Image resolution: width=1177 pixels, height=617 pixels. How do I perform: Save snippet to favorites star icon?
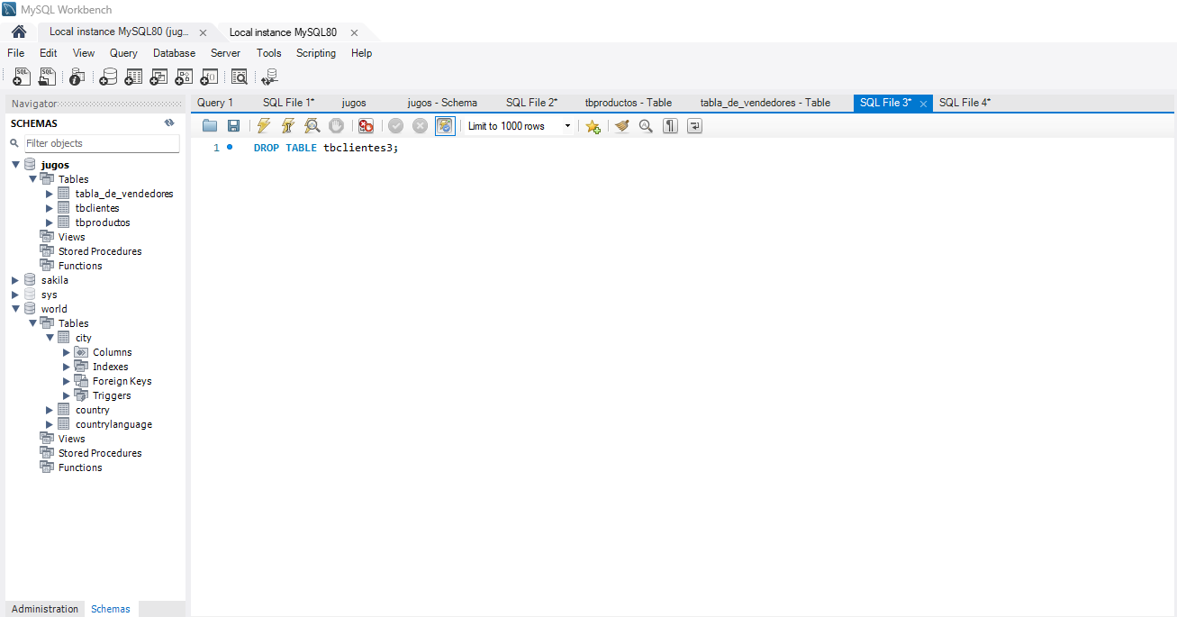(x=593, y=126)
